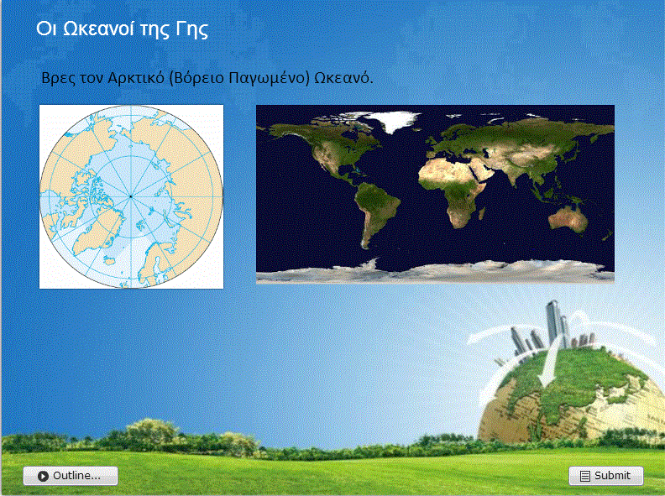Submit the quiz answer
The image size is (665, 496).
click(605, 476)
